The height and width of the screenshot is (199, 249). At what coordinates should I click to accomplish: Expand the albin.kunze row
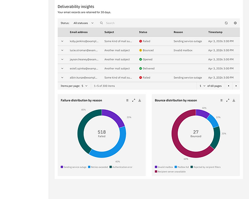pyautogui.click(x=62, y=78)
